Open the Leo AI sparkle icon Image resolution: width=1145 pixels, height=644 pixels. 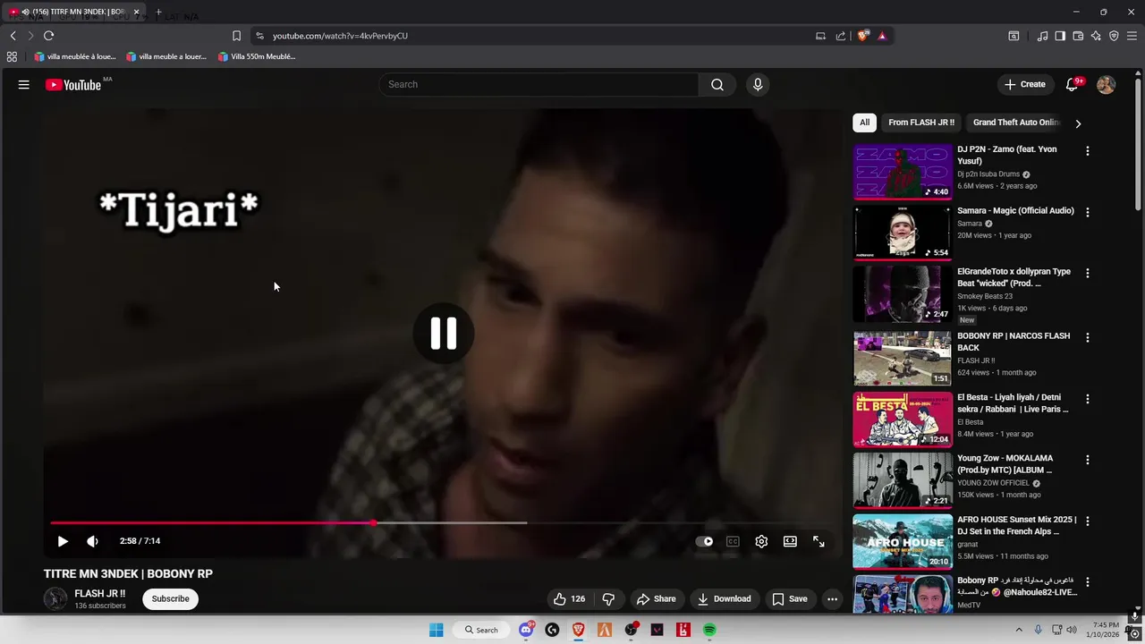[1096, 36]
